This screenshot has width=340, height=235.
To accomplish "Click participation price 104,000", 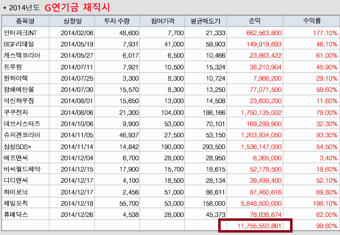I will click(172, 112).
